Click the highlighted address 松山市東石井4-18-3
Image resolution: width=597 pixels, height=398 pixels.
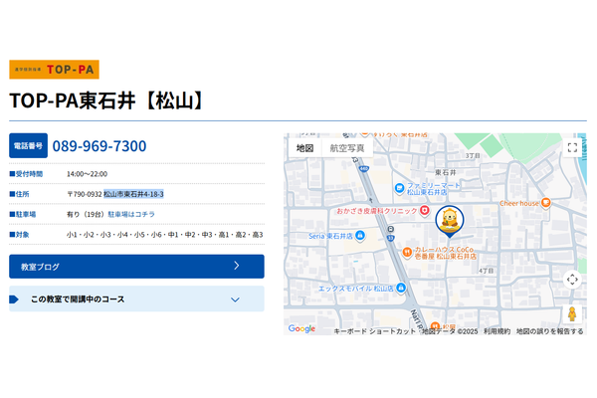[133, 194]
